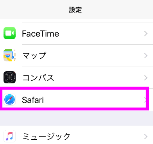The width and height of the screenshot is (153, 144).
Task: Tap the green FaceTime camera icon
Action: click(x=9, y=33)
